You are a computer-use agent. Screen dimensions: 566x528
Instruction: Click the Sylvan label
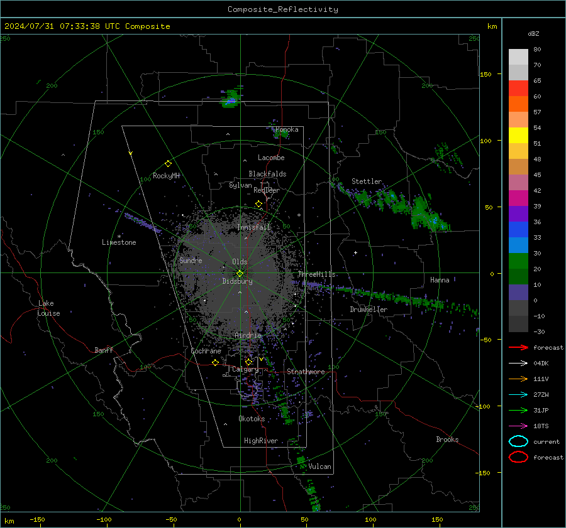(x=240, y=185)
